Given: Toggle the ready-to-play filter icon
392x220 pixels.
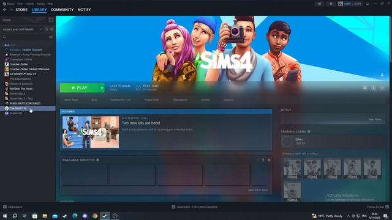Looking at the screenshot, I should tap(51, 29).
